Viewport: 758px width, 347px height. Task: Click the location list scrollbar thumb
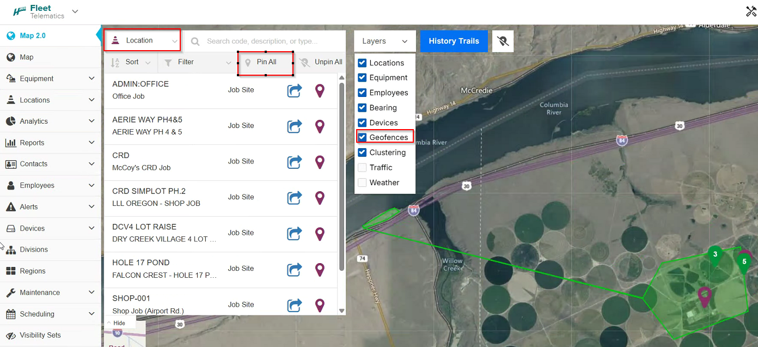coord(341,177)
